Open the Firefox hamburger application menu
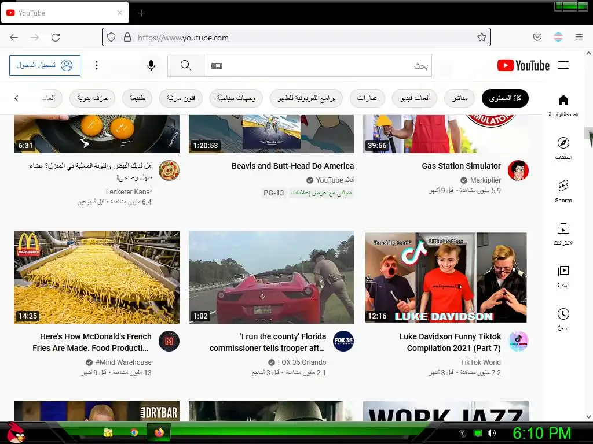This screenshot has width=593, height=444. (x=579, y=37)
